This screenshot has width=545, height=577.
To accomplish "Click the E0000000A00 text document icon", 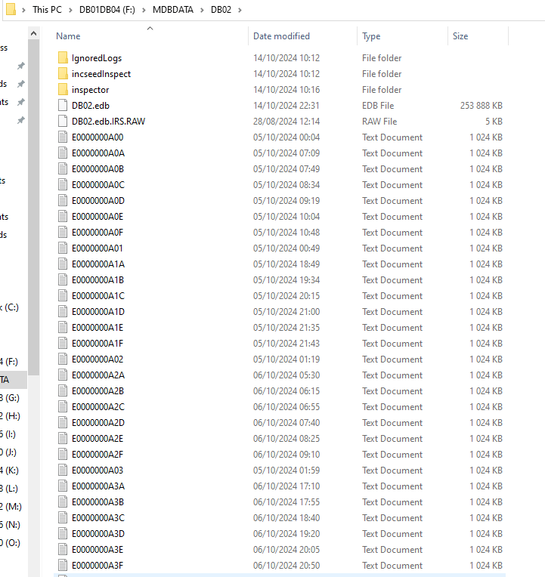I will (x=63, y=137).
